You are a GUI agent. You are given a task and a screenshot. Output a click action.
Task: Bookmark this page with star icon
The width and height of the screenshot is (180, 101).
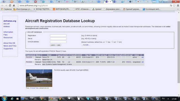tap(174, 6)
